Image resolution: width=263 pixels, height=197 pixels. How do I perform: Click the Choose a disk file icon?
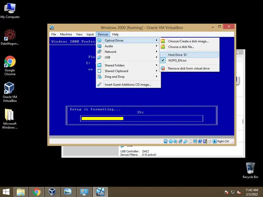pyautogui.click(x=163, y=47)
